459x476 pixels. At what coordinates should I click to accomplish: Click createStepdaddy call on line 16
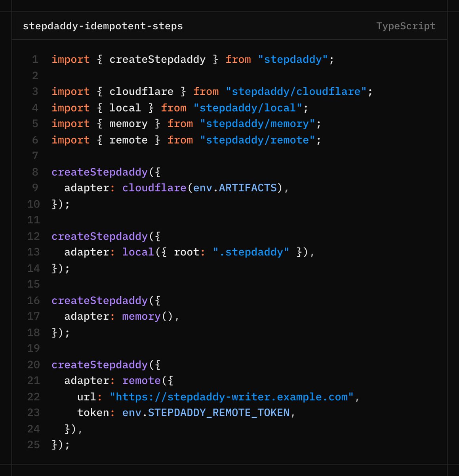[x=99, y=301]
